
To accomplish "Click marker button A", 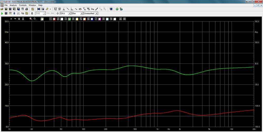I will [120, 19].
